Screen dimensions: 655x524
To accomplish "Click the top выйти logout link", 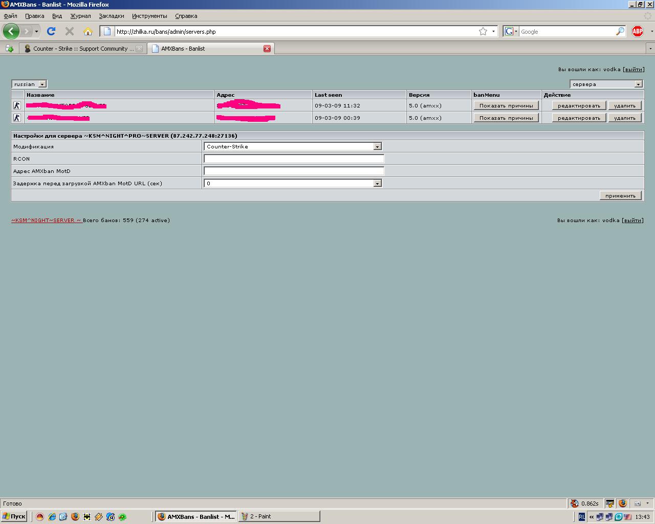I will [x=634, y=69].
